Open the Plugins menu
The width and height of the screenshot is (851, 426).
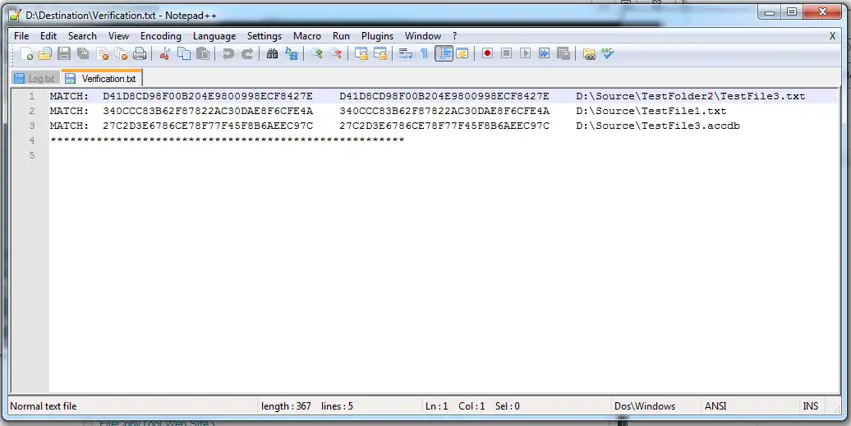click(377, 36)
